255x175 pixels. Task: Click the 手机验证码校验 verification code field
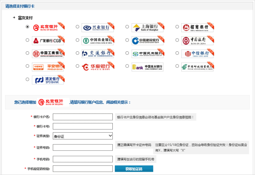[x=83, y=169]
